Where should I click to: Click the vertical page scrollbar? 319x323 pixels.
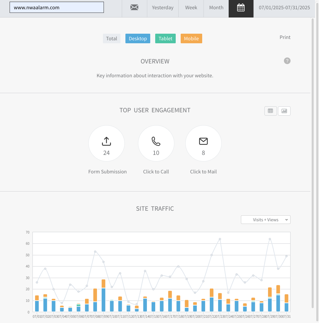[313, 163]
